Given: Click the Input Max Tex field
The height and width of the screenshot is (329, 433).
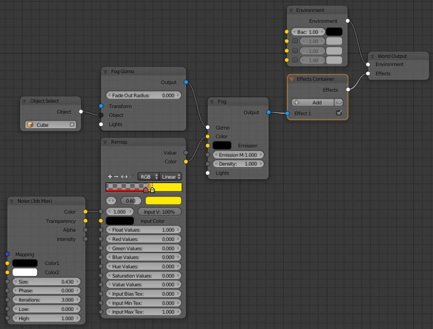Looking at the screenshot, I should (x=144, y=312).
